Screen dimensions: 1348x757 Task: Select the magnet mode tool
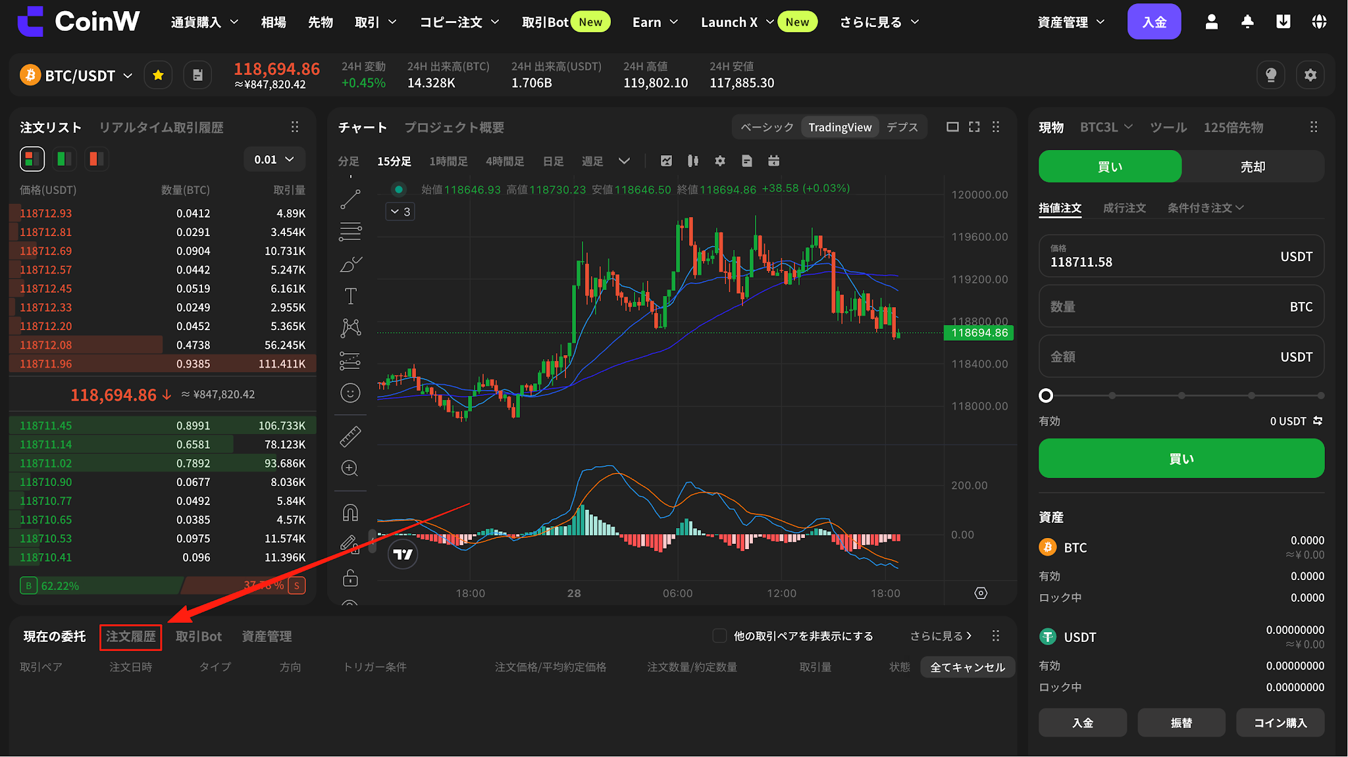(350, 512)
